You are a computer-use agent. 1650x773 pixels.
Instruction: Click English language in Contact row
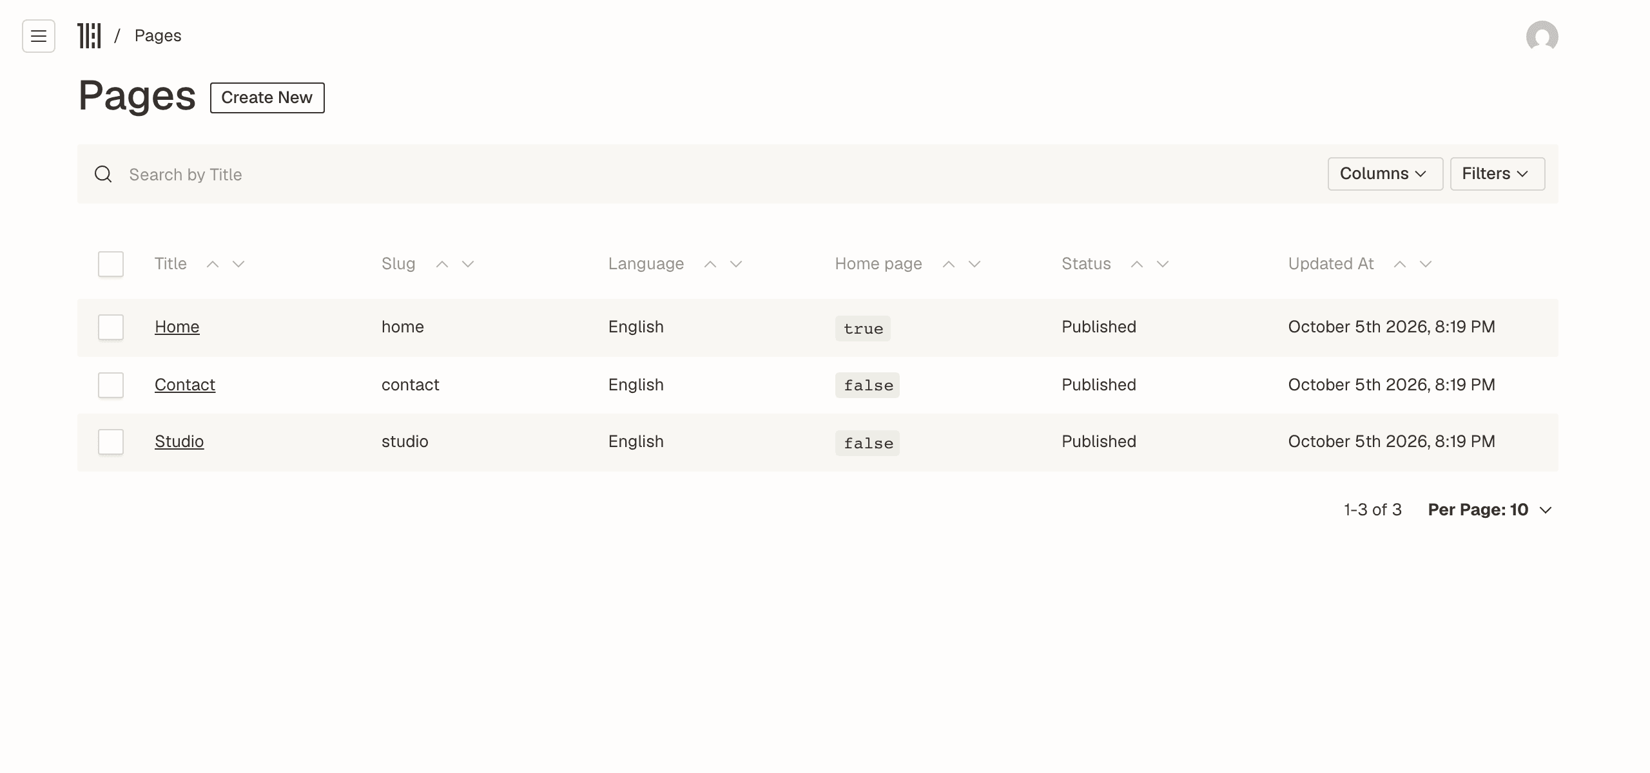(636, 385)
